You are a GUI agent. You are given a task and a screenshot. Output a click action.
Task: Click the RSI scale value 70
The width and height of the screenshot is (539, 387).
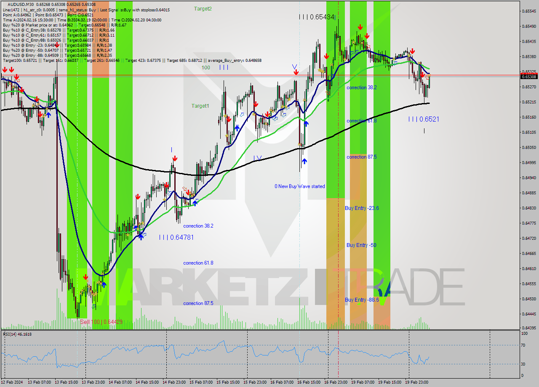pos(524,345)
